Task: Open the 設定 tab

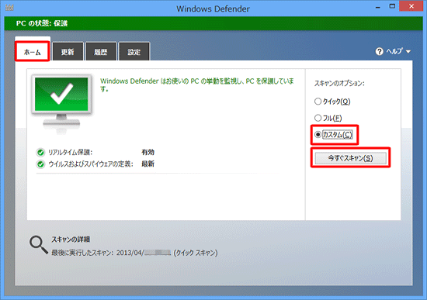Action: [134, 51]
